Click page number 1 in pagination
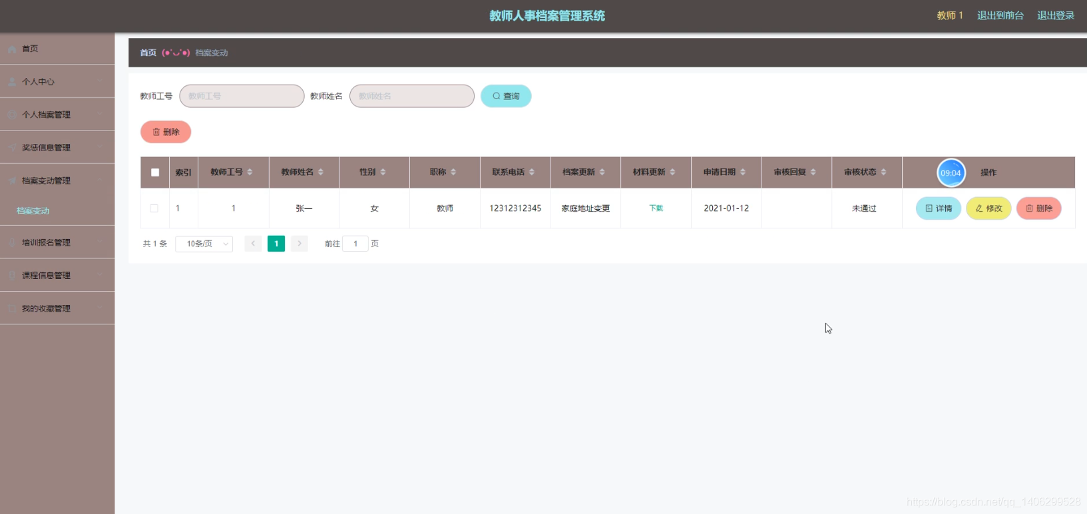This screenshot has height=514, width=1087. [276, 244]
